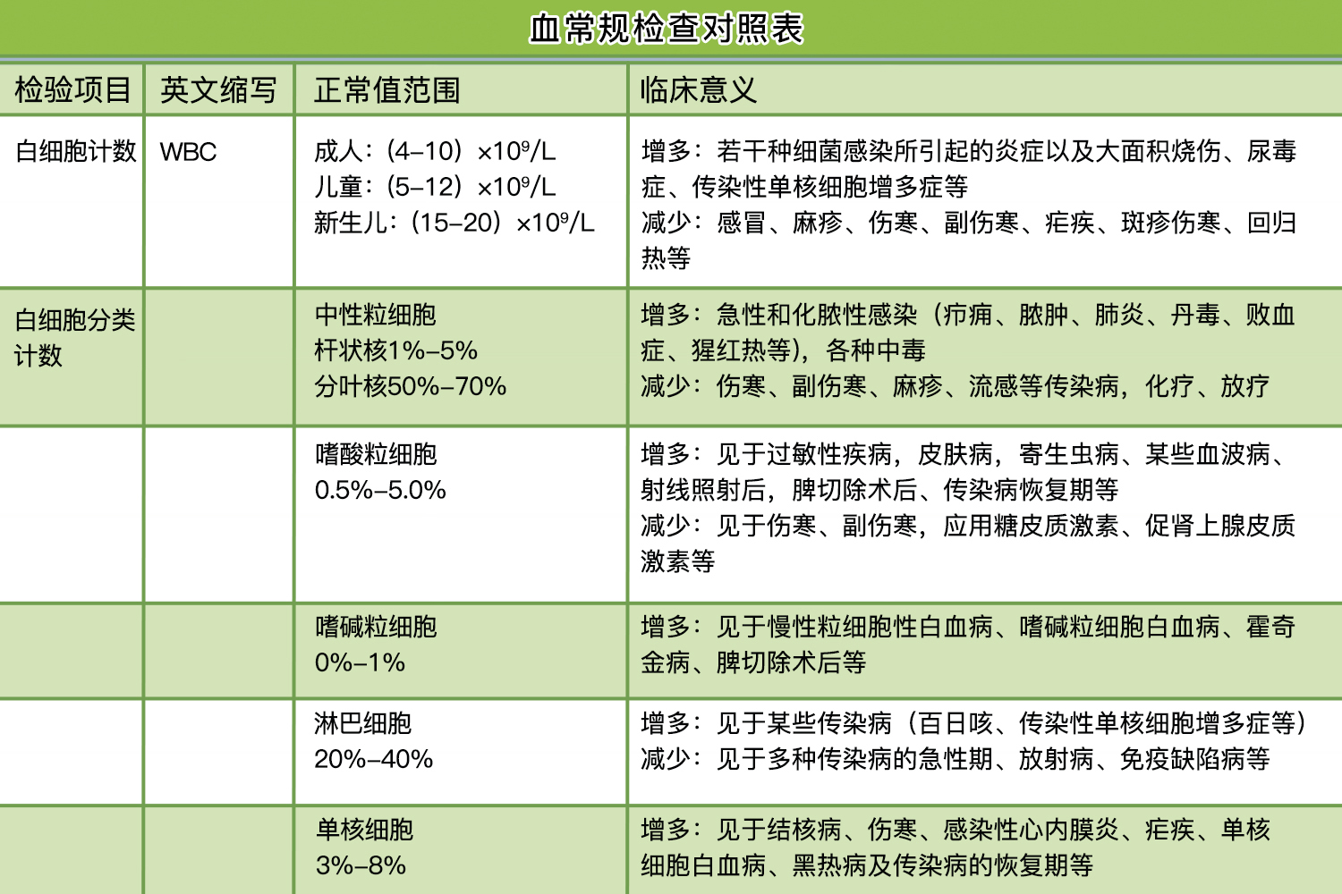This screenshot has height=894, width=1342.
Task: Select the 英文缩写 column header
Action: coord(218,90)
